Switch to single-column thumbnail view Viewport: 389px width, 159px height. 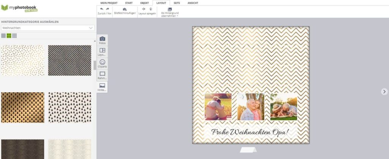[x=3, y=36]
